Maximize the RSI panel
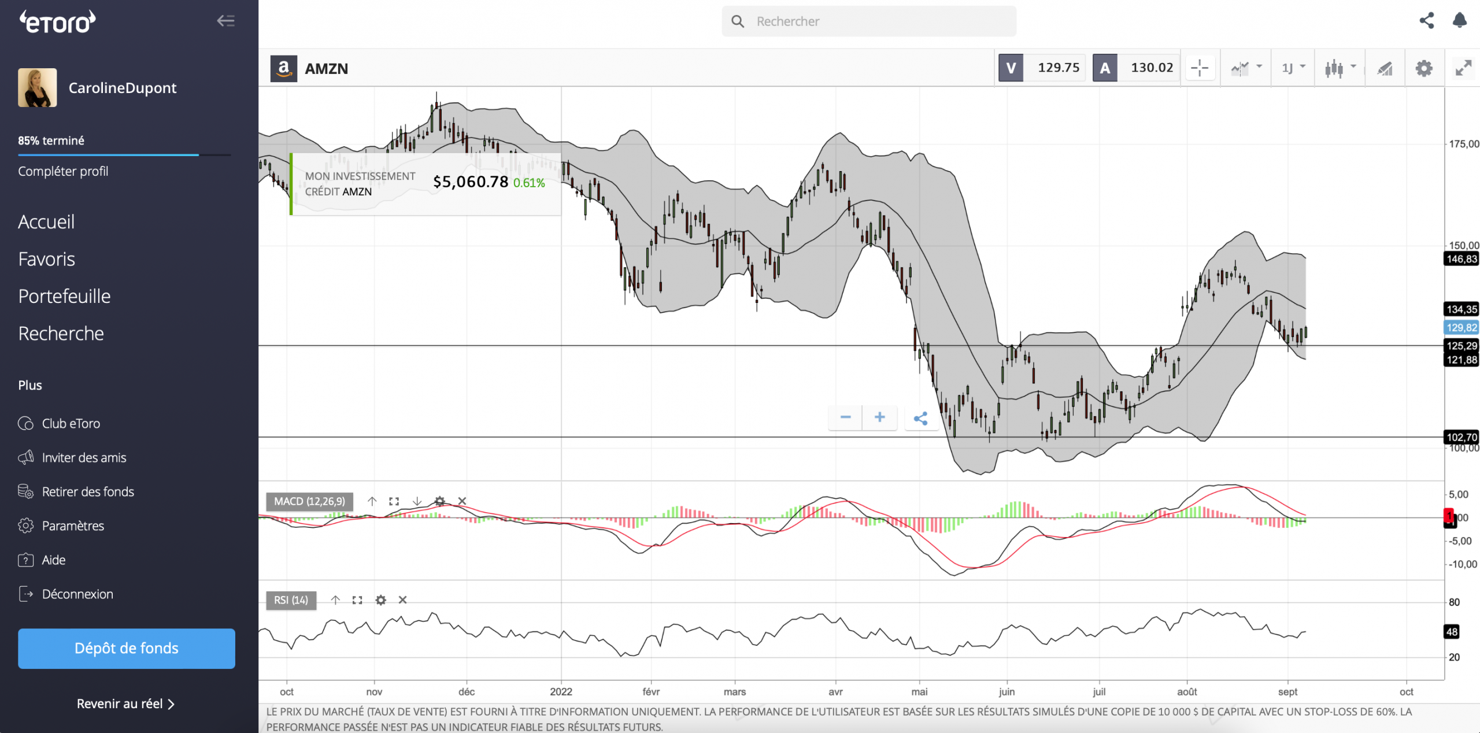 point(357,600)
